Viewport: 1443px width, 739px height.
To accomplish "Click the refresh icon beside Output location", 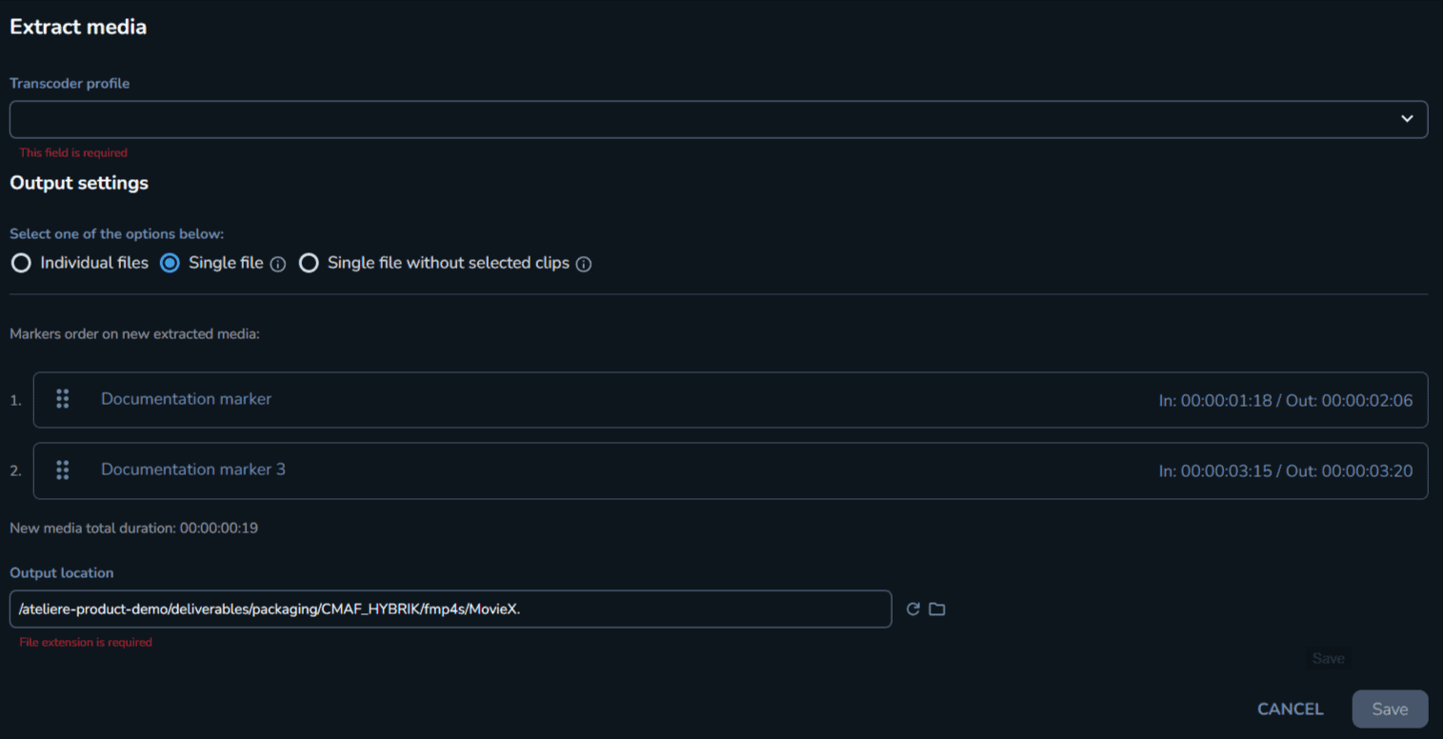I will [x=912, y=609].
